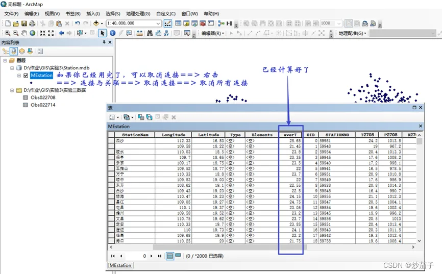This screenshot has height=274, width=442.
Task: Click Fixed Zoom Out arrows
Action: tap(51, 33)
